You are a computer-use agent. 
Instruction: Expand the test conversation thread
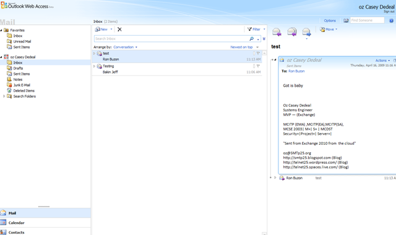tap(94, 53)
